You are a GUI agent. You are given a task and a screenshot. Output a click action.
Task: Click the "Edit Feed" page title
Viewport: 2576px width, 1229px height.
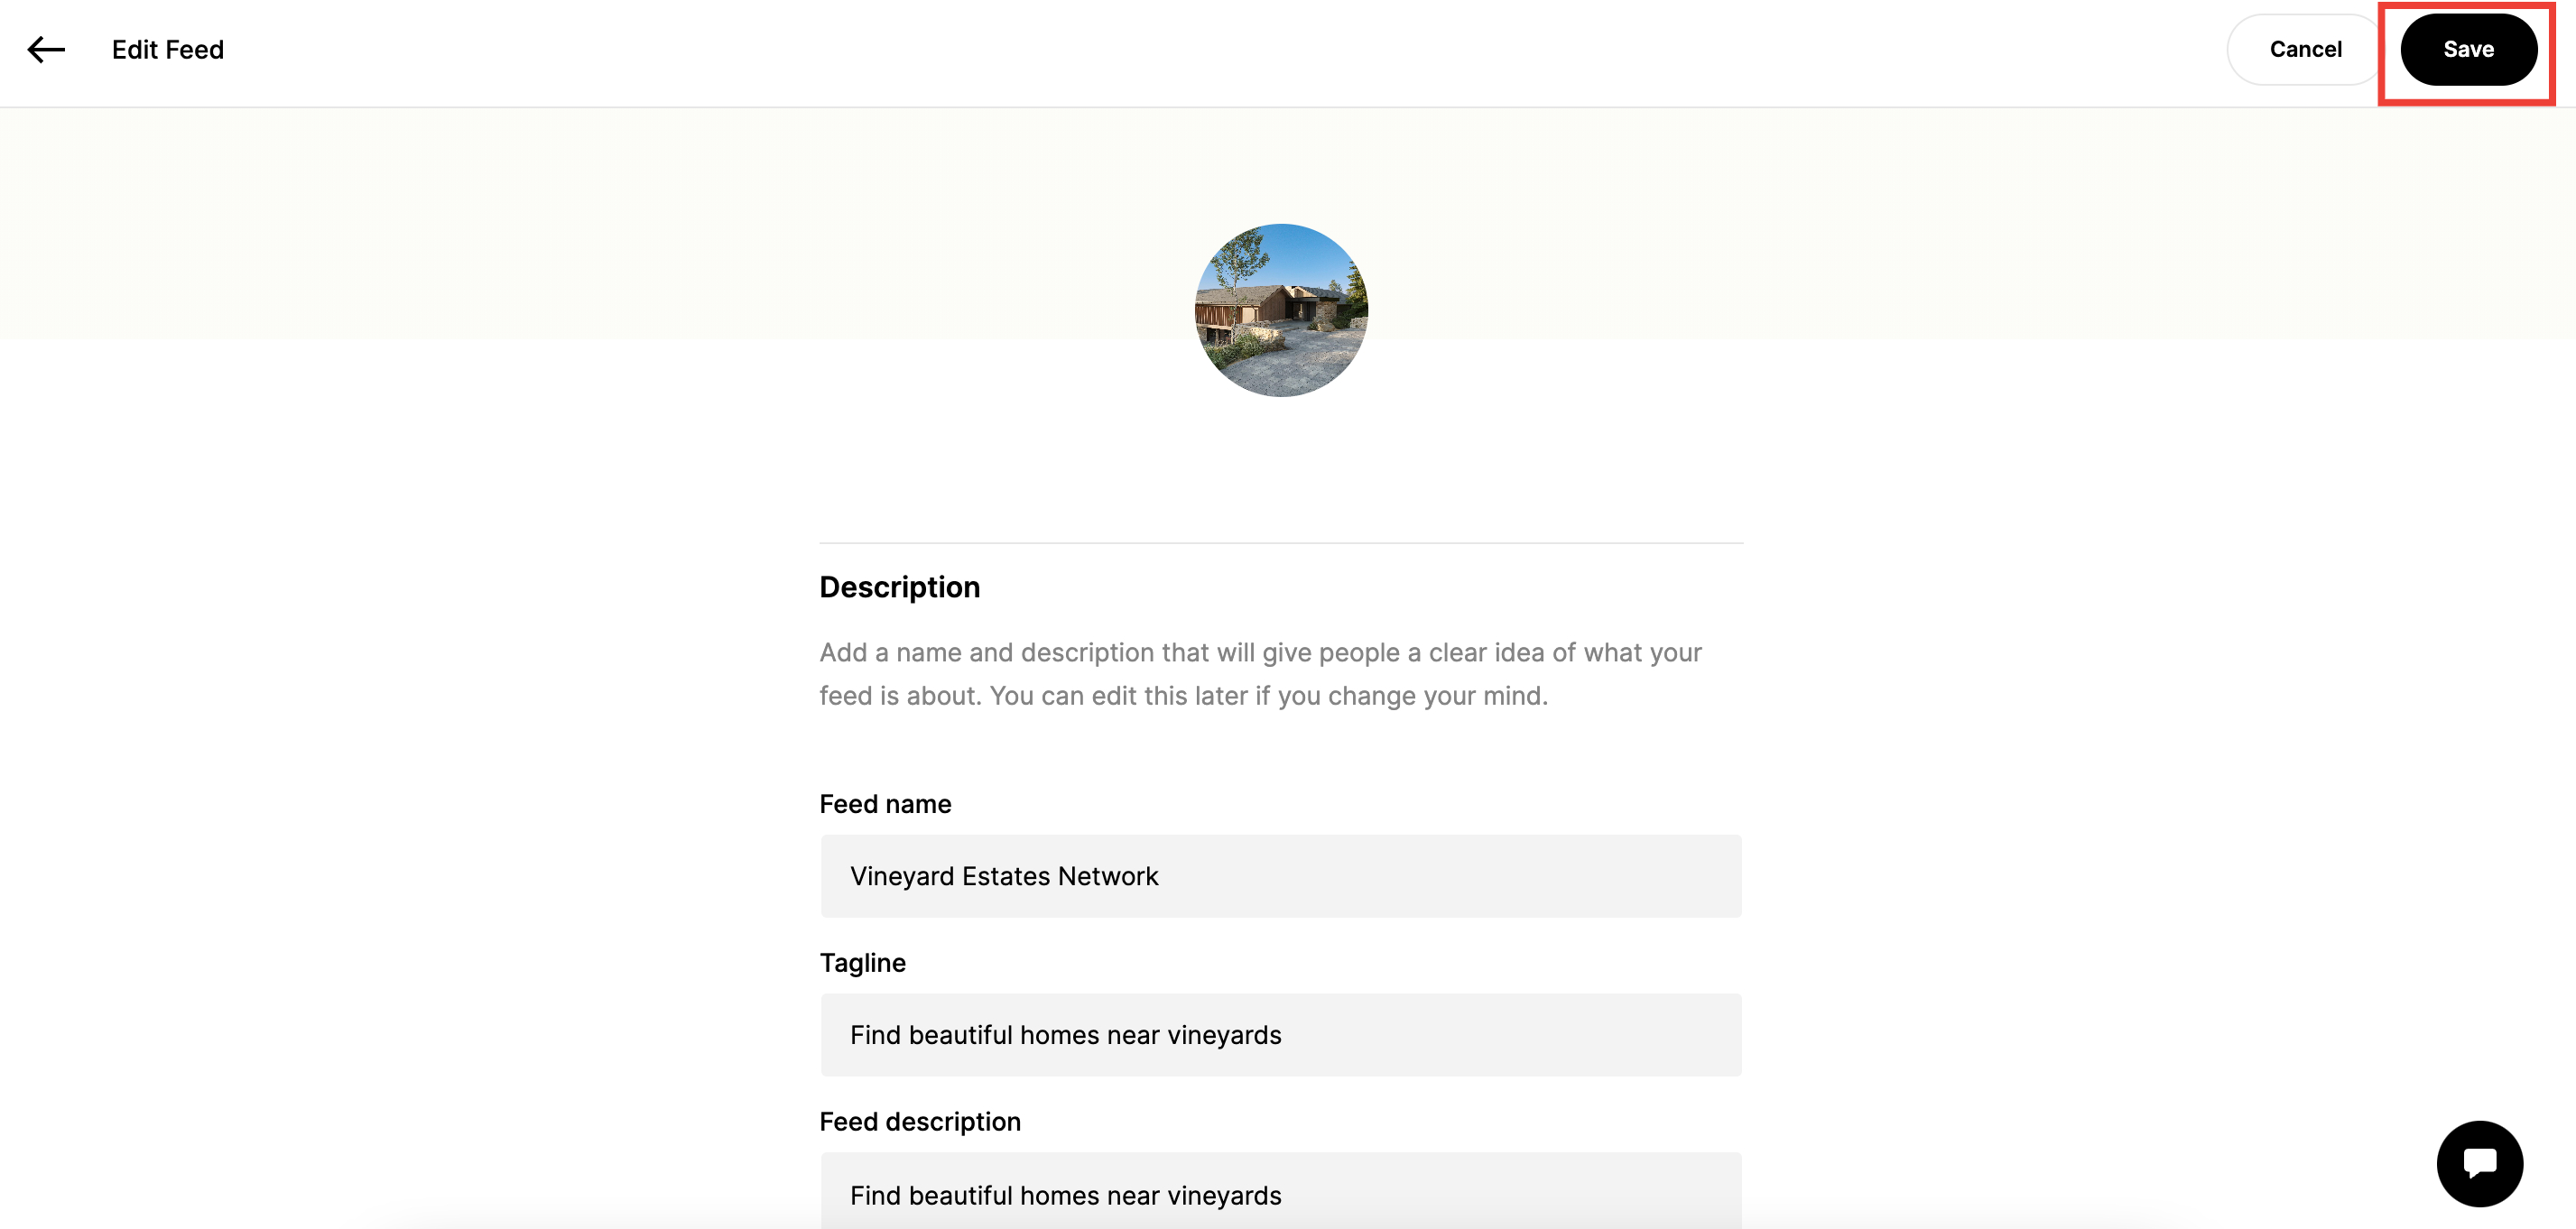pyautogui.click(x=168, y=49)
